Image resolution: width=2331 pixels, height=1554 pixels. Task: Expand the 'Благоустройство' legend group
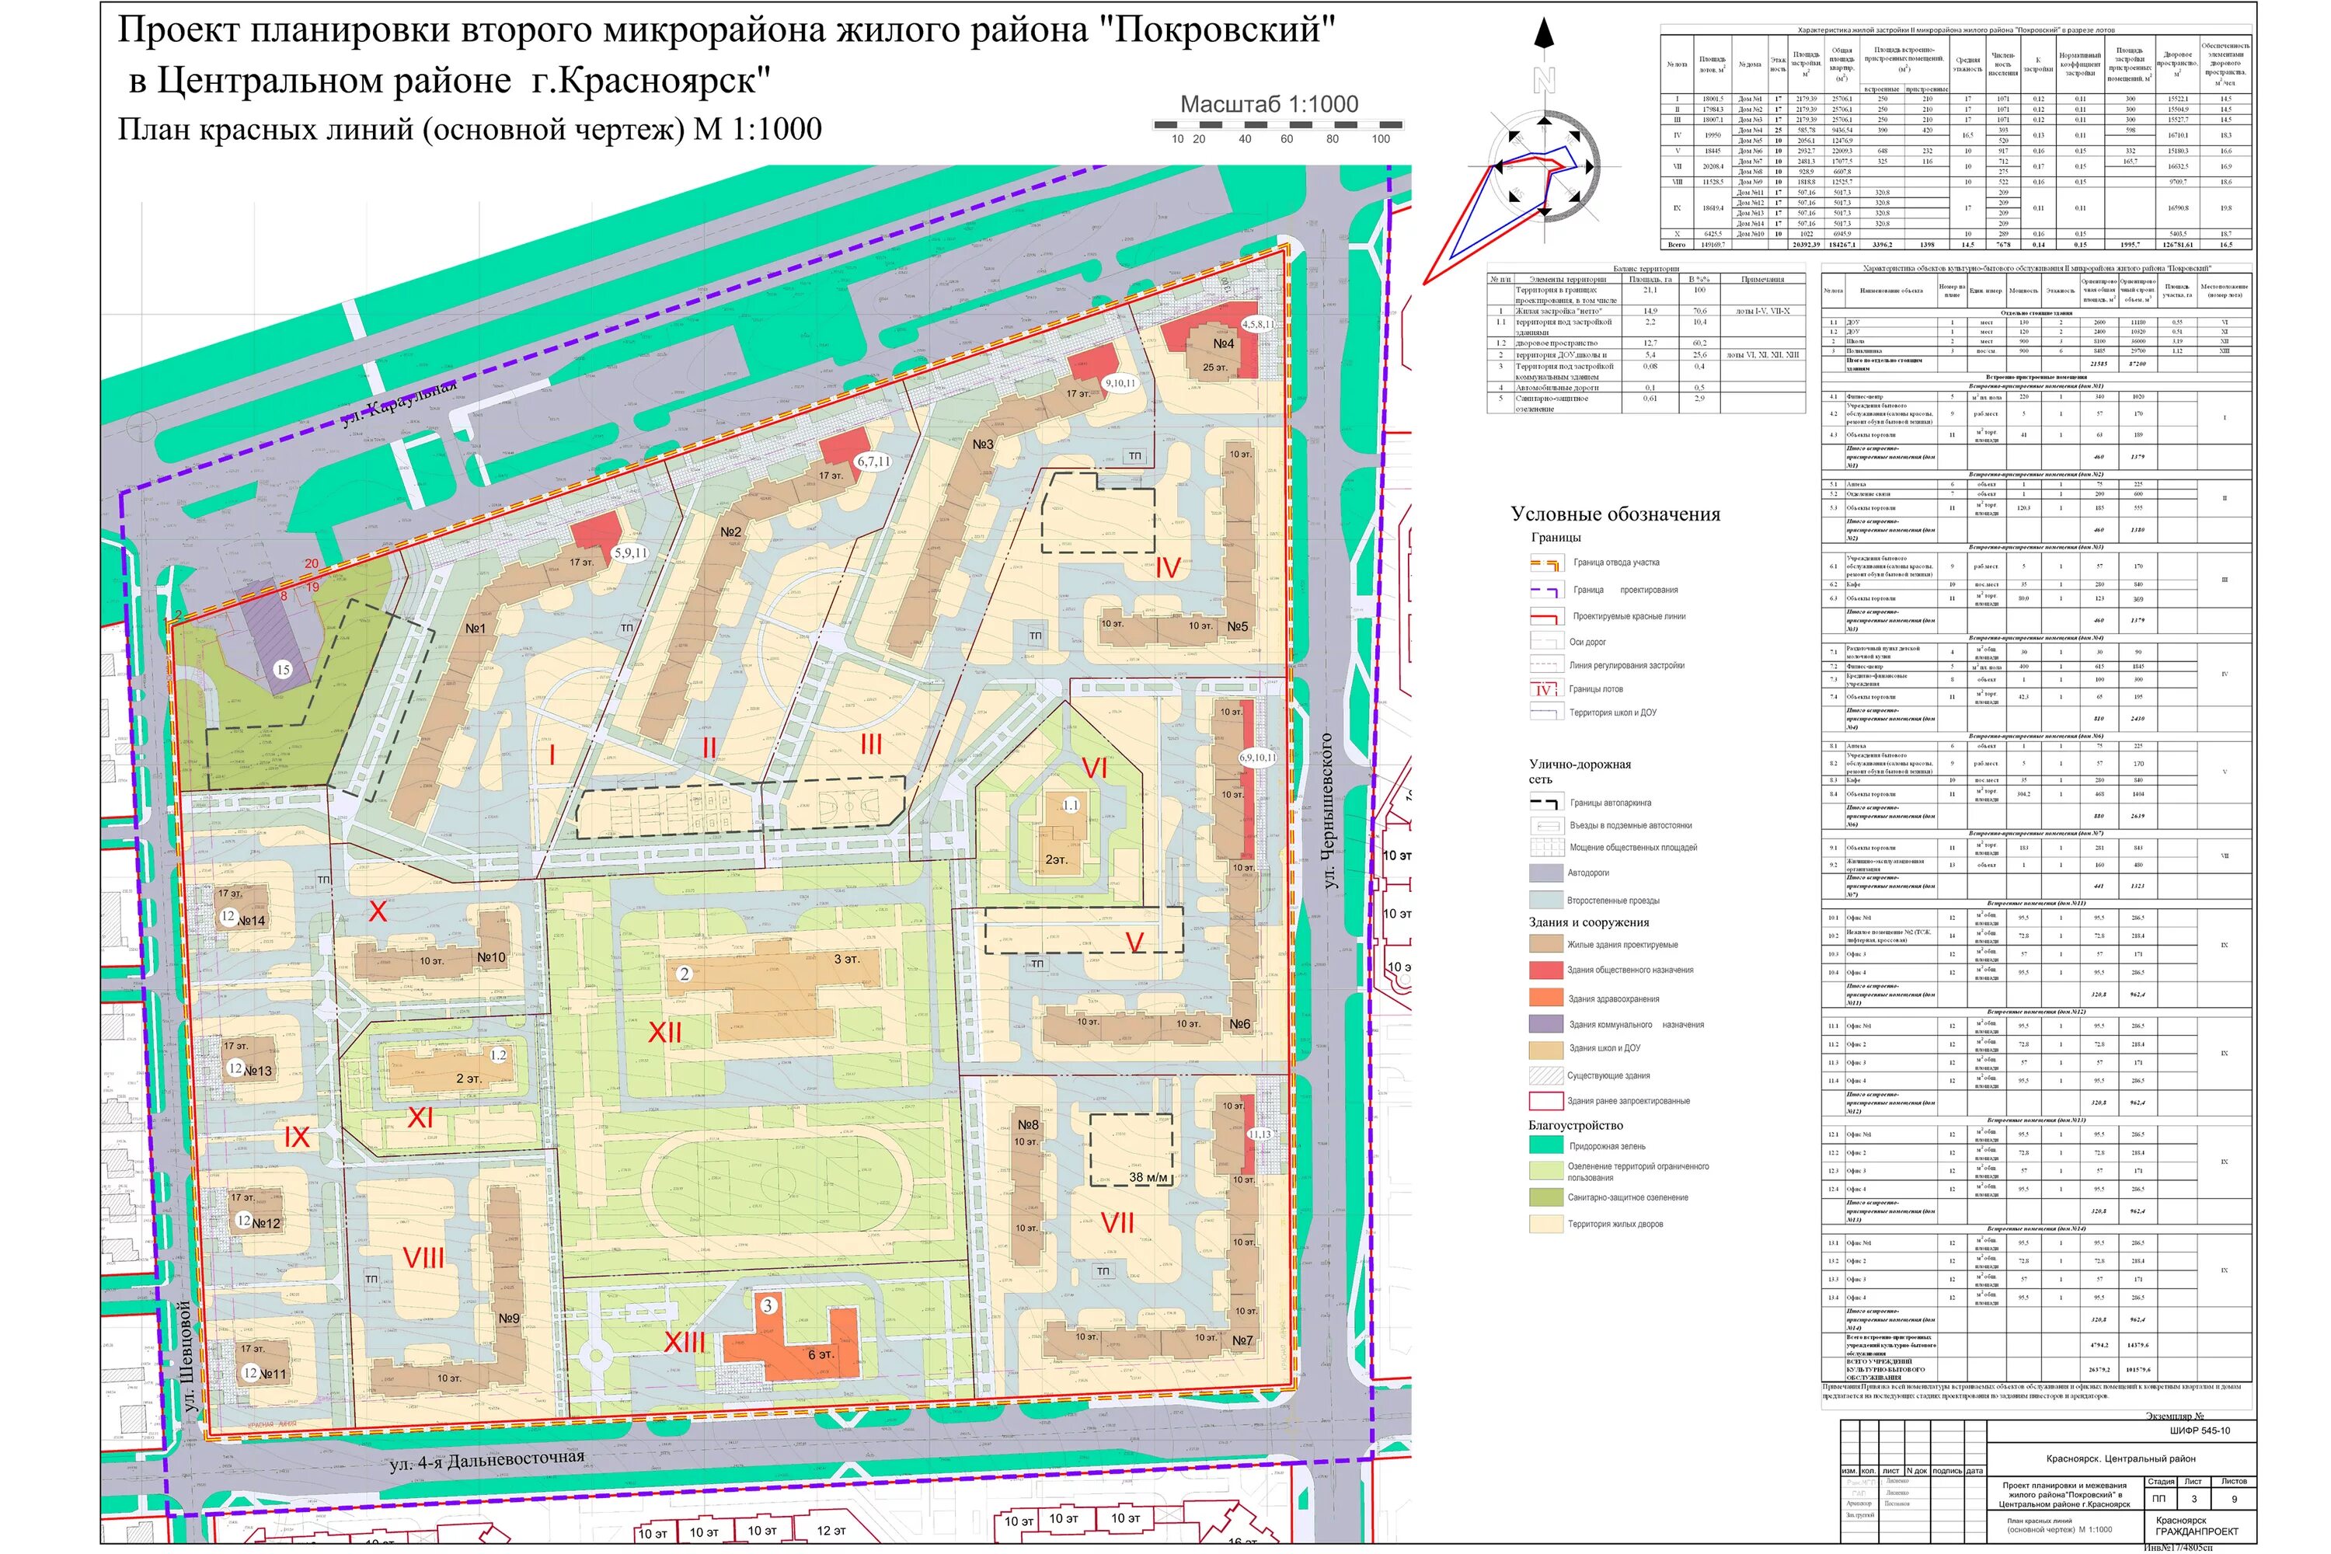click(x=1576, y=1126)
